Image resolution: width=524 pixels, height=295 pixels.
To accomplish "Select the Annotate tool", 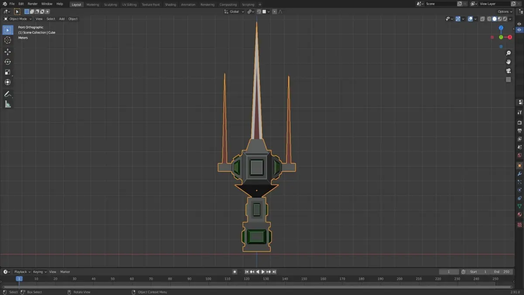I will [7, 94].
